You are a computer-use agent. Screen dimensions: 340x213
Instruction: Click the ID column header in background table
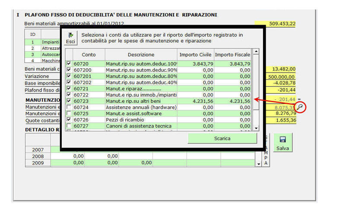[33, 34]
